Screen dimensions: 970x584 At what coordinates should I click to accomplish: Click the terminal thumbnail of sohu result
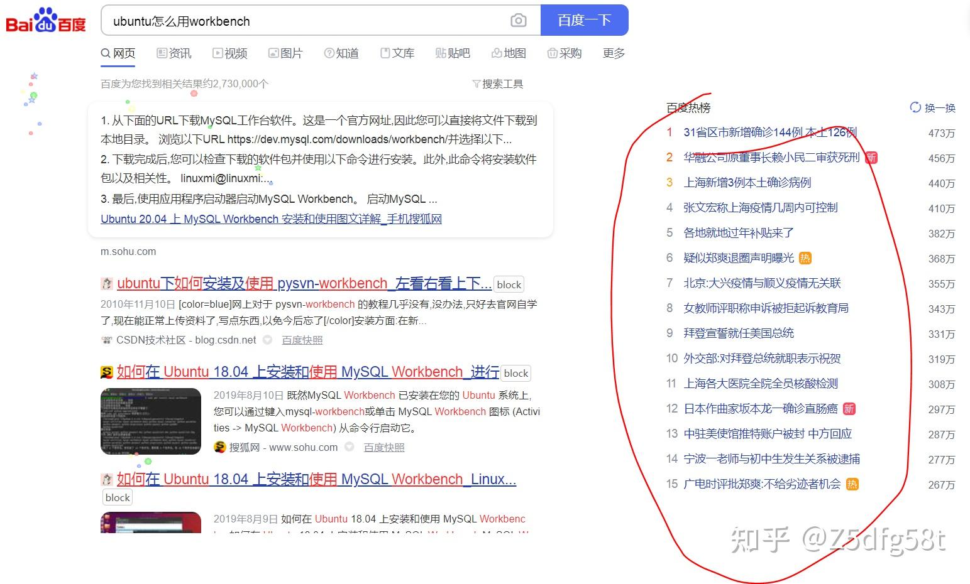coord(151,421)
